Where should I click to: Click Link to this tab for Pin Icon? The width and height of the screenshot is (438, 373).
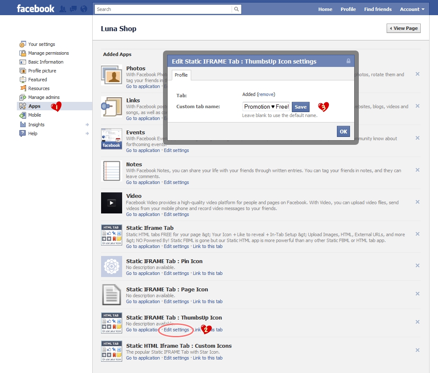[208, 273]
